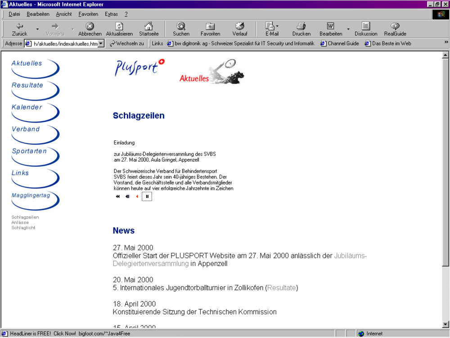This screenshot has height=338, width=450.
Task: Jump to Schlagzeilen sidebar sublink
Action: [x=25, y=217]
